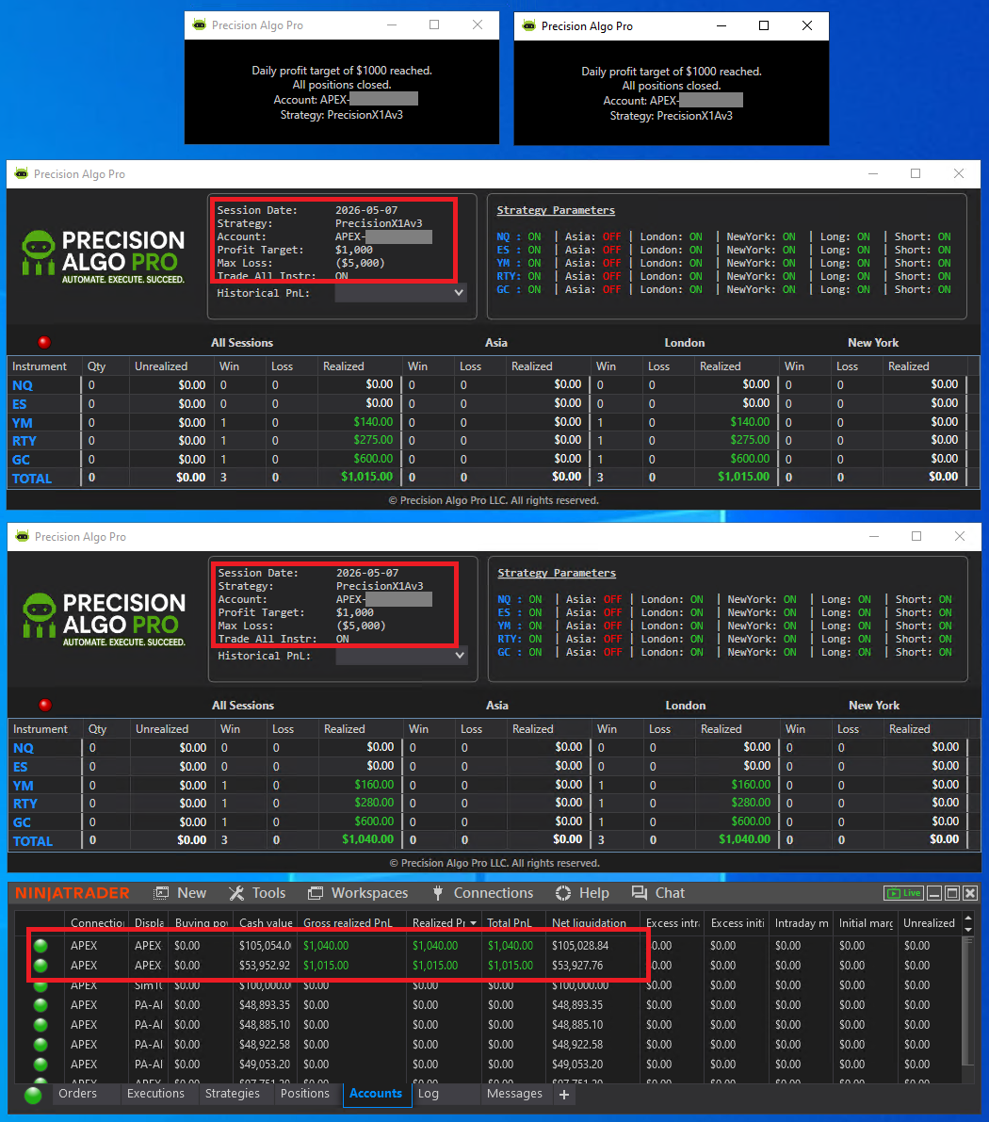Viewport: 989px width, 1122px height.
Task: Click green status dot of the $53,952.92 account row
Action: pyautogui.click(x=41, y=966)
